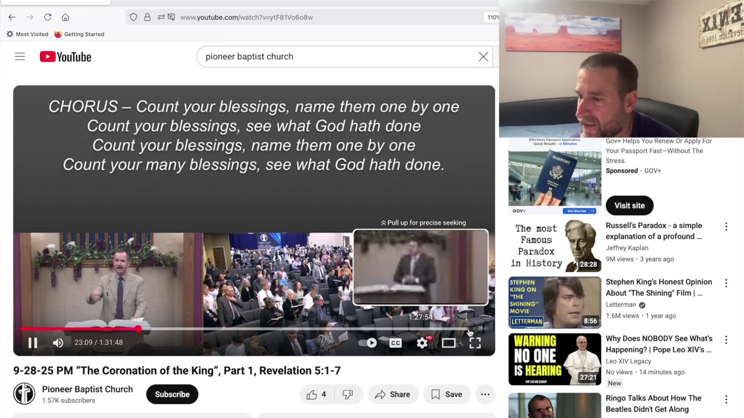The width and height of the screenshot is (744, 418).
Task: Switch to theater mode
Action: pyautogui.click(x=449, y=343)
